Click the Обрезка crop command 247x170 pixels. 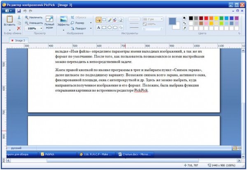tap(79, 17)
